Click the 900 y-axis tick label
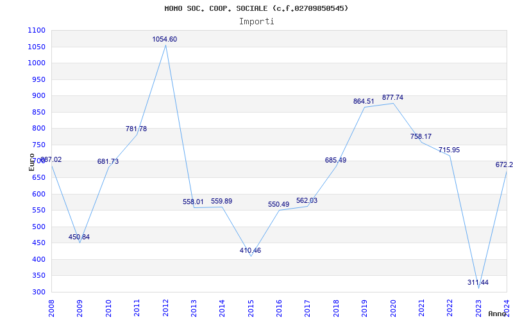Viewport: 513px width, 320px height. coord(39,95)
